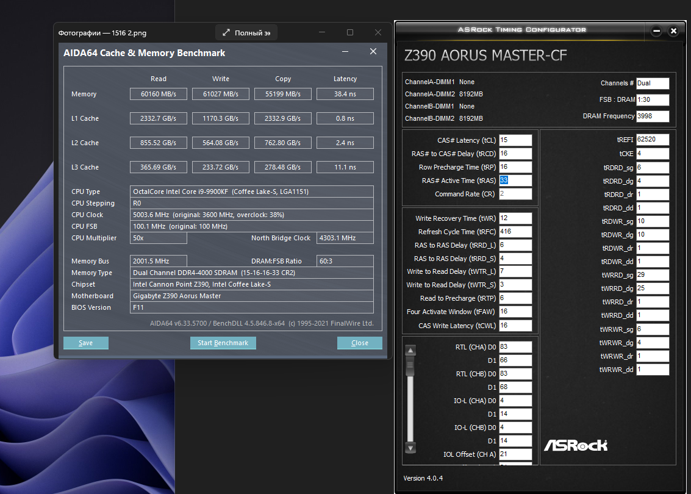The height and width of the screenshot is (494, 691).
Task: Minimize ASRock Timing Configurator window
Action: coord(656,31)
